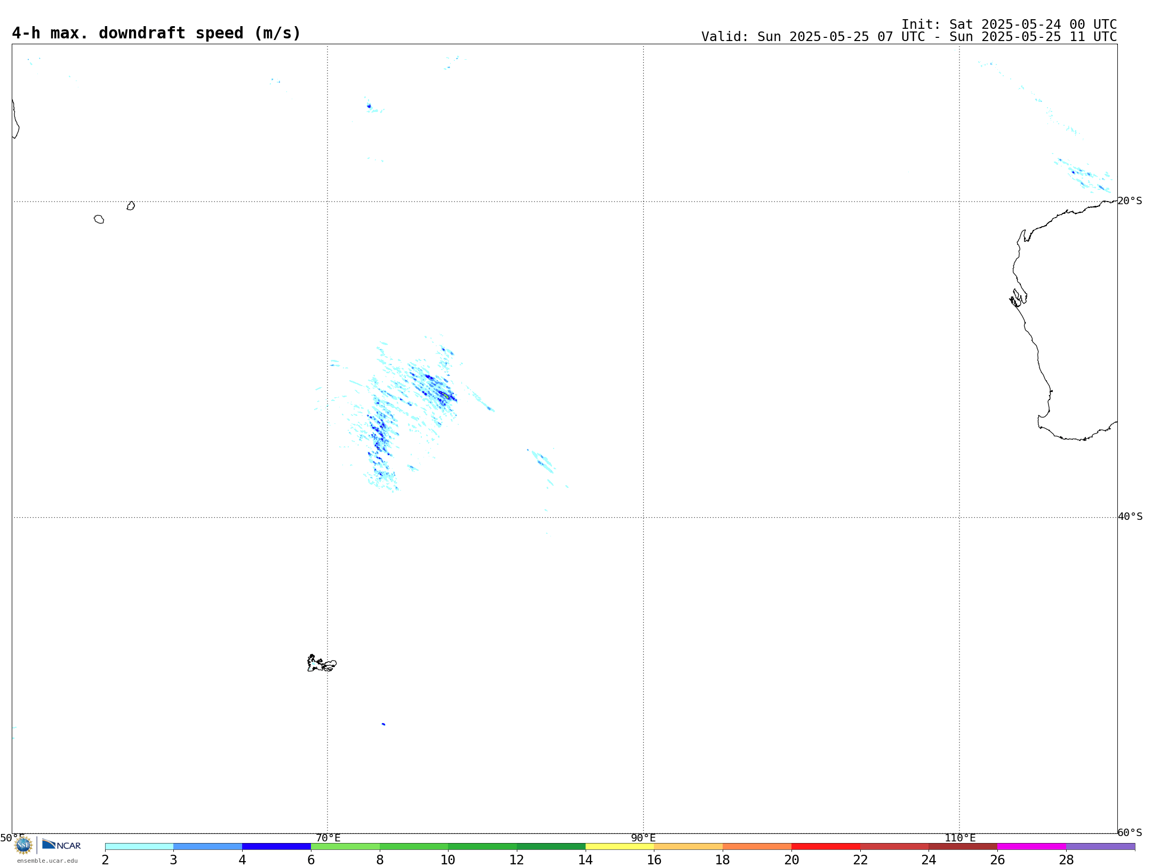Image resolution: width=1152 pixels, height=867 pixels.
Task: Open the ensemble.ucar.edu link text
Action: click(47, 861)
